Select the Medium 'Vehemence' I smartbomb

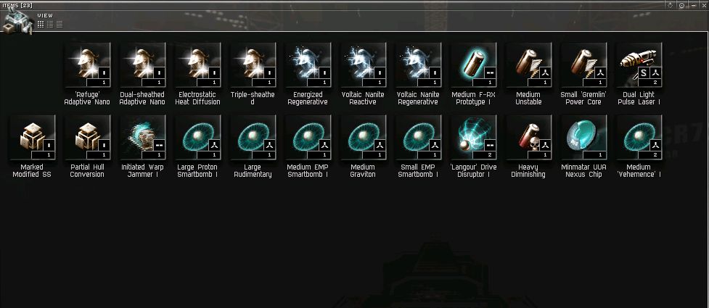coord(639,137)
